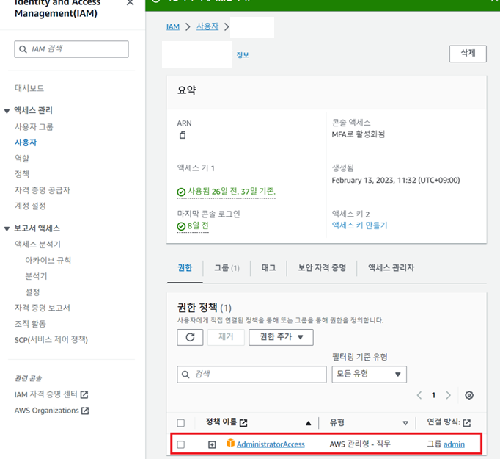Click the 정보 info link

click(243, 55)
